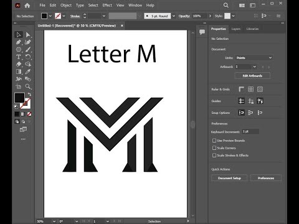The height and width of the screenshot is (224, 299).
Task: Open the Object menu
Action: [66, 6]
